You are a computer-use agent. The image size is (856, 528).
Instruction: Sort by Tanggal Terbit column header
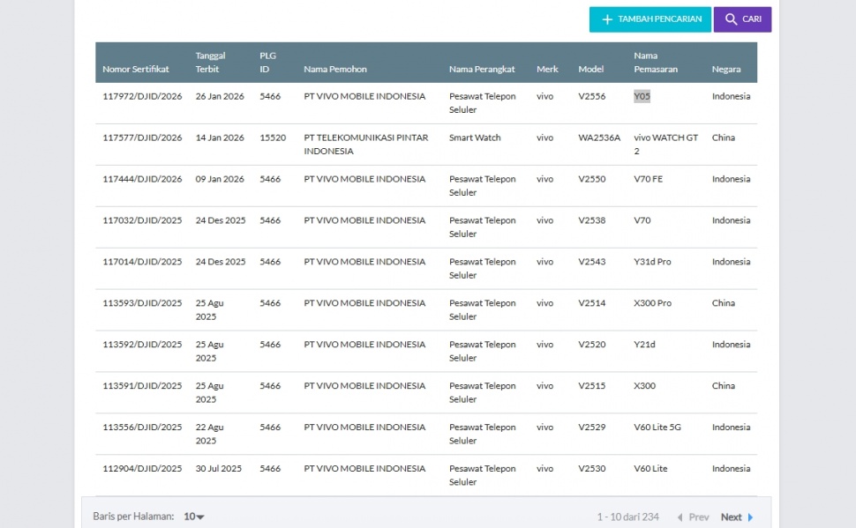(207, 63)
